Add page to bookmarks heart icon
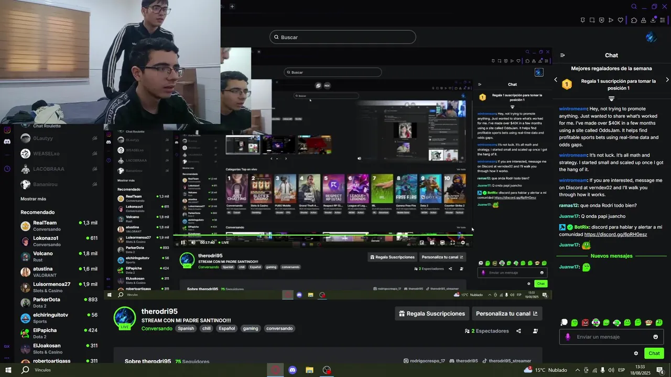 pos(620,20)
